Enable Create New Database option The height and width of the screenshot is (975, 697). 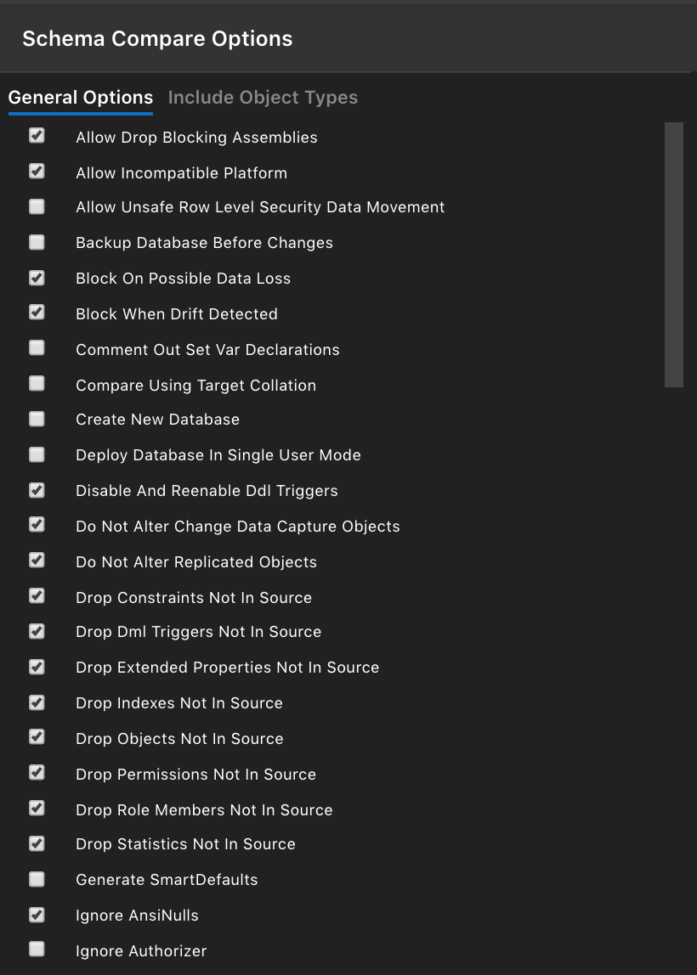click(37, 418)
